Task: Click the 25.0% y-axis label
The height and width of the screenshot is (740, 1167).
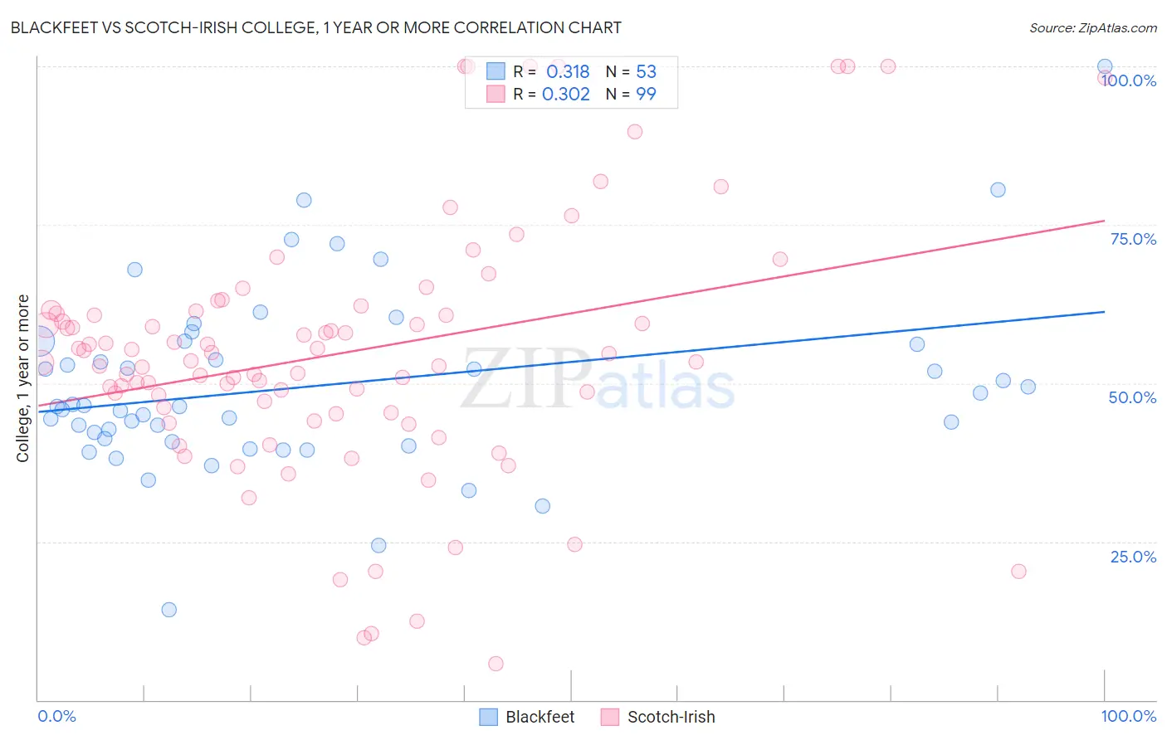Action: (1133, 557)
